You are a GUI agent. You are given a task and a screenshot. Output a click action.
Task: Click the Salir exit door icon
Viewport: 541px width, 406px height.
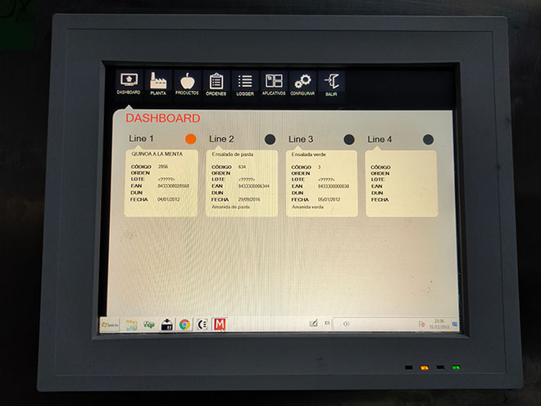point(331,82)
